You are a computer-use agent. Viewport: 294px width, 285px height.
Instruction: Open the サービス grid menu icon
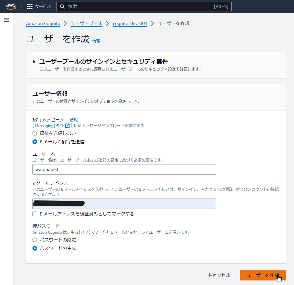(30, 6)
